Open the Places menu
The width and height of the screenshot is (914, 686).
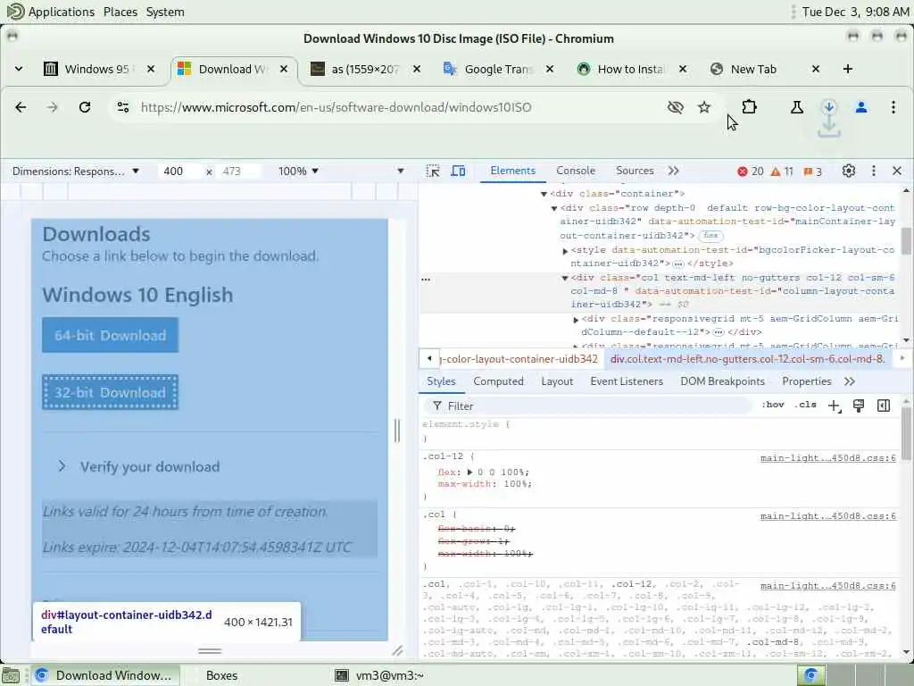pos(120,12)
